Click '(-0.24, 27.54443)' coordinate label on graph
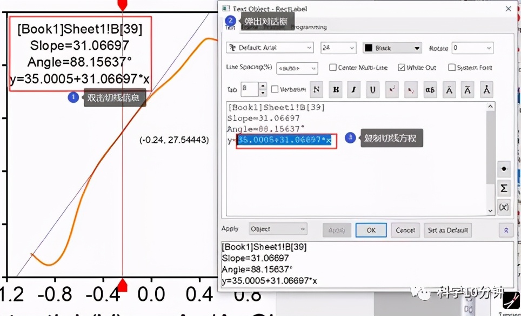Screen dimensions: 521x316 point(174,140)
